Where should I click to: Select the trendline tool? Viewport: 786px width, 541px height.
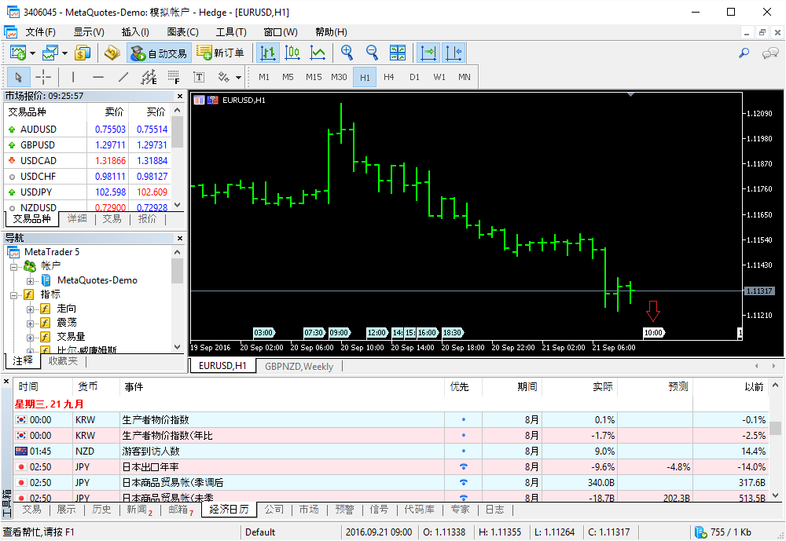123,77
